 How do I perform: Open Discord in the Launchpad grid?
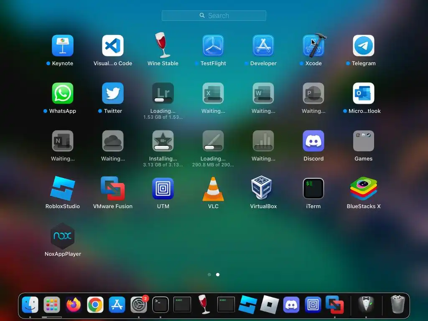pyautogui.click(x=313, y=141)
